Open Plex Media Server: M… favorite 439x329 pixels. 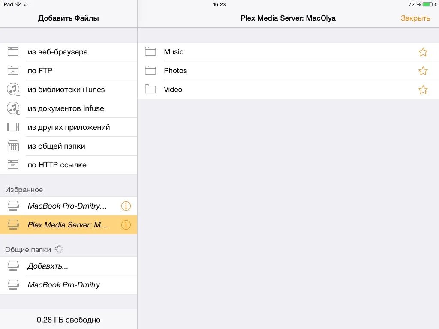[69, 225]
